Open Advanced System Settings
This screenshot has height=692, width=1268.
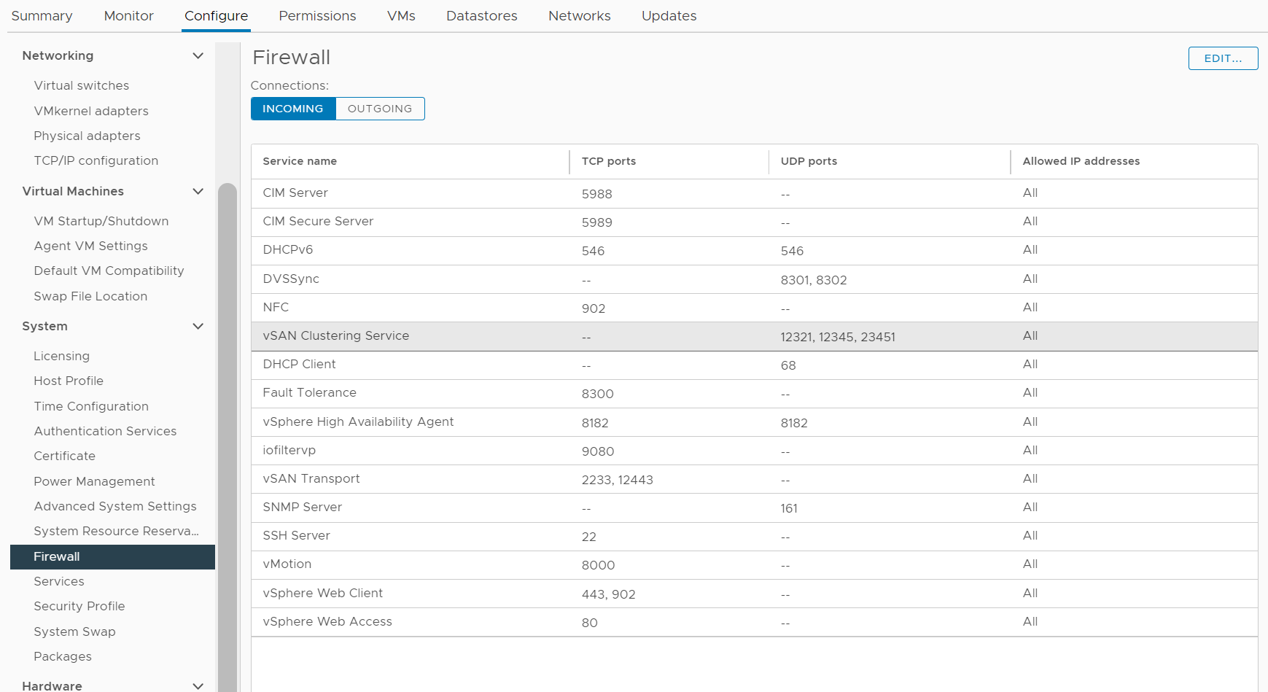[x=115, y=506]
